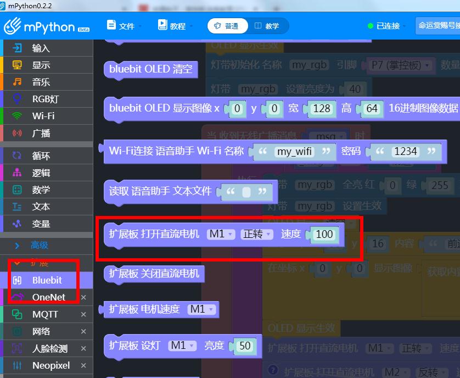Click the 音乐 note icon
The width and height of the screenshot is (460, 378).
pyautogui.click(x=17, y=82)
